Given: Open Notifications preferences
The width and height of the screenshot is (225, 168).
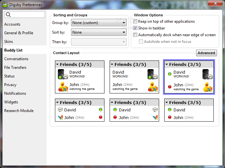Looking at the screenshot, I should 24,93.
